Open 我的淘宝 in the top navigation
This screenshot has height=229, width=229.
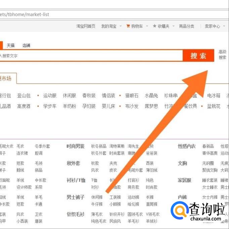tap(109, 26)
